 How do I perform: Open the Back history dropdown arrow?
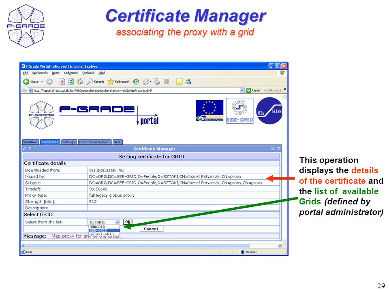click(x=42, y=82)
